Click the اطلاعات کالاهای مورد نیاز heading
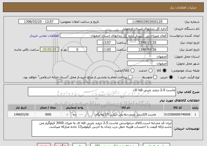This screenshot has height=146, width=207. coord(179,100)
